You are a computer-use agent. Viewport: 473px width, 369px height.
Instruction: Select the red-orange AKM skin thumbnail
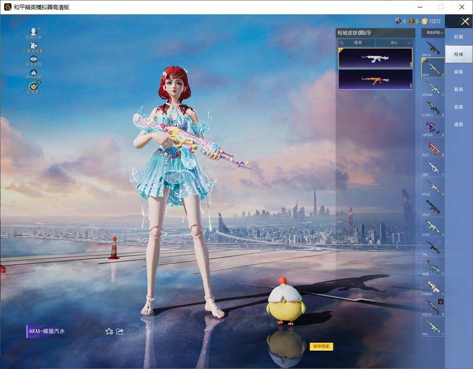(375, 80)
